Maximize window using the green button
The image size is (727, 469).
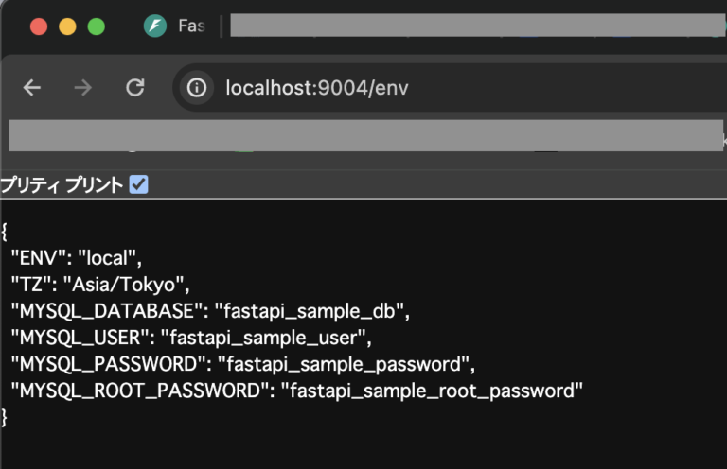[96, 26]
